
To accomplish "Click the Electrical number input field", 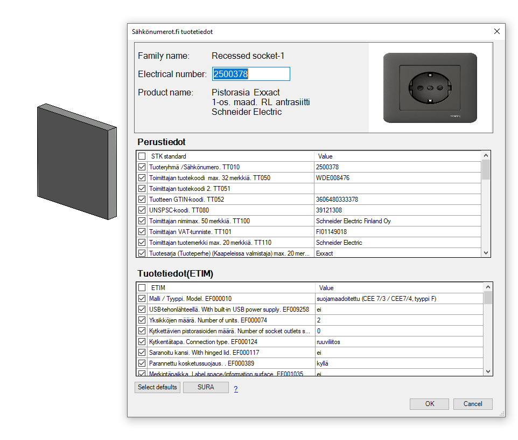I will (x=251, y=74).
